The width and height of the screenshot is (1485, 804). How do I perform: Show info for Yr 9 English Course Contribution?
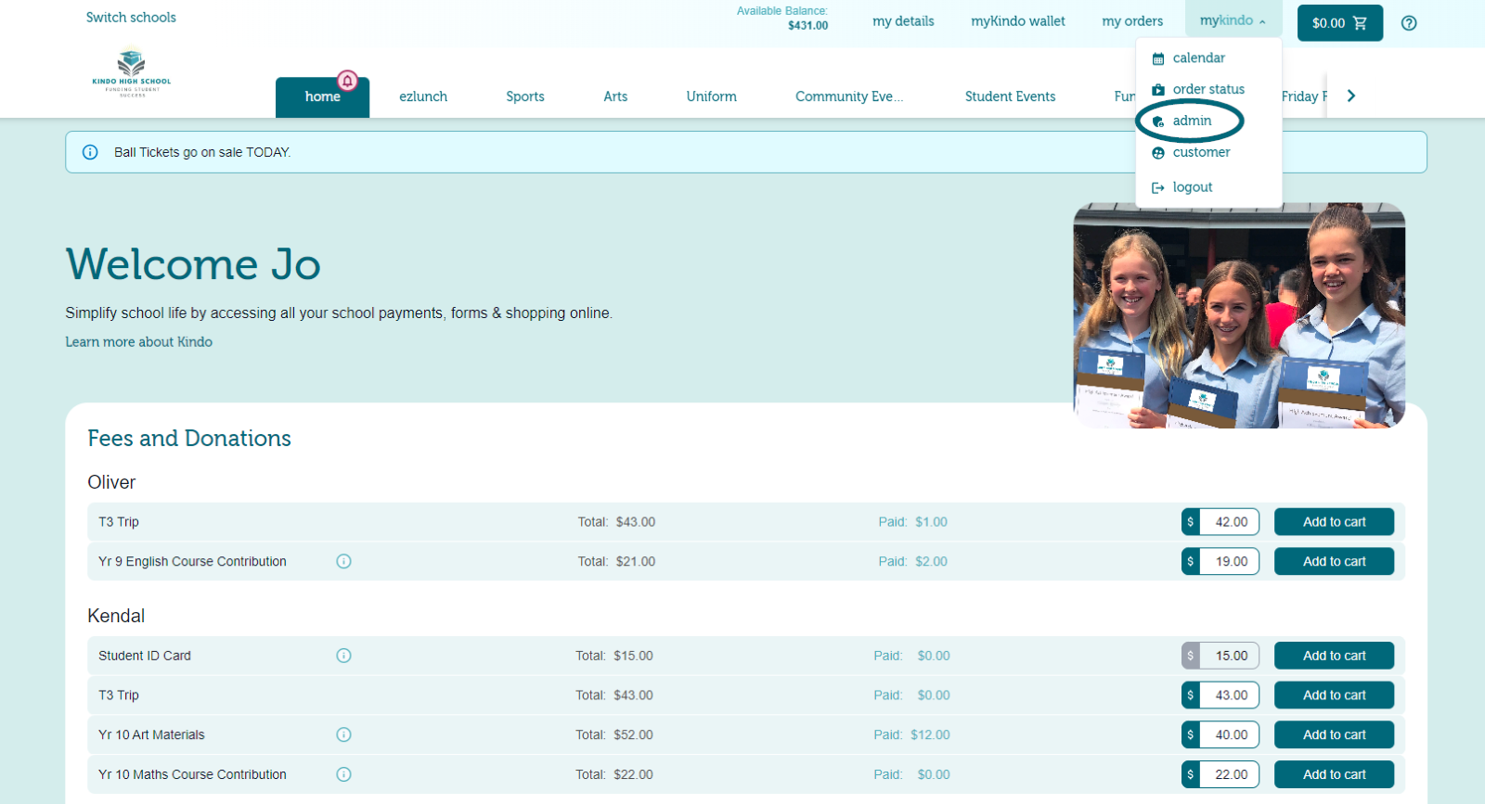pos(343,561)
